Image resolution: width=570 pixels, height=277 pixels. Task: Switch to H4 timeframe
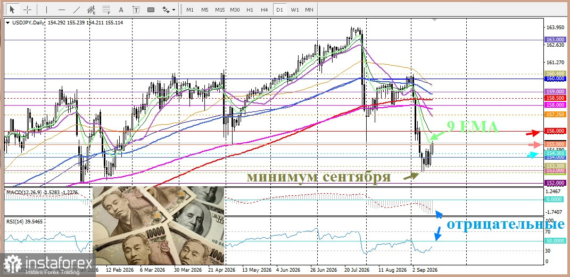coord(265,10)
